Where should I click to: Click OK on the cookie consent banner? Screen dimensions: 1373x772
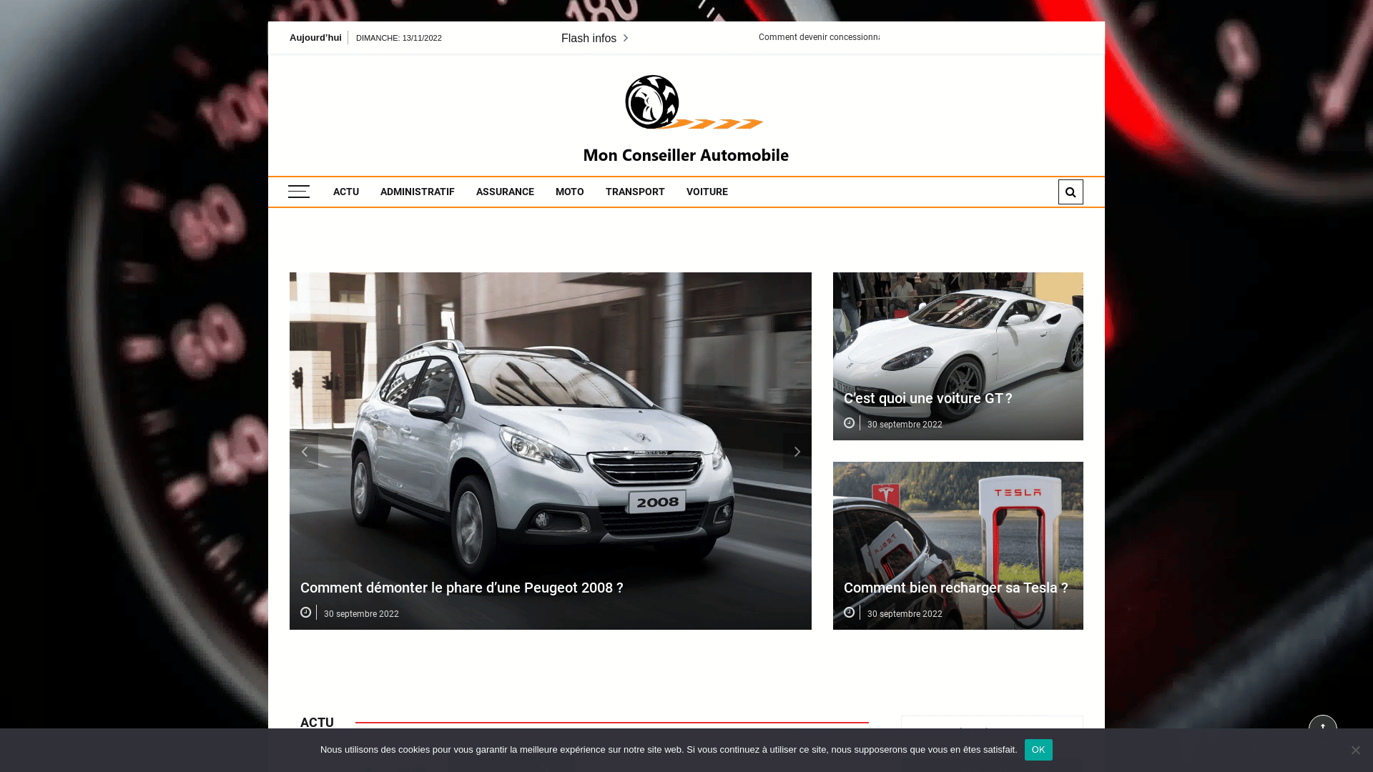click(1038, 750)
